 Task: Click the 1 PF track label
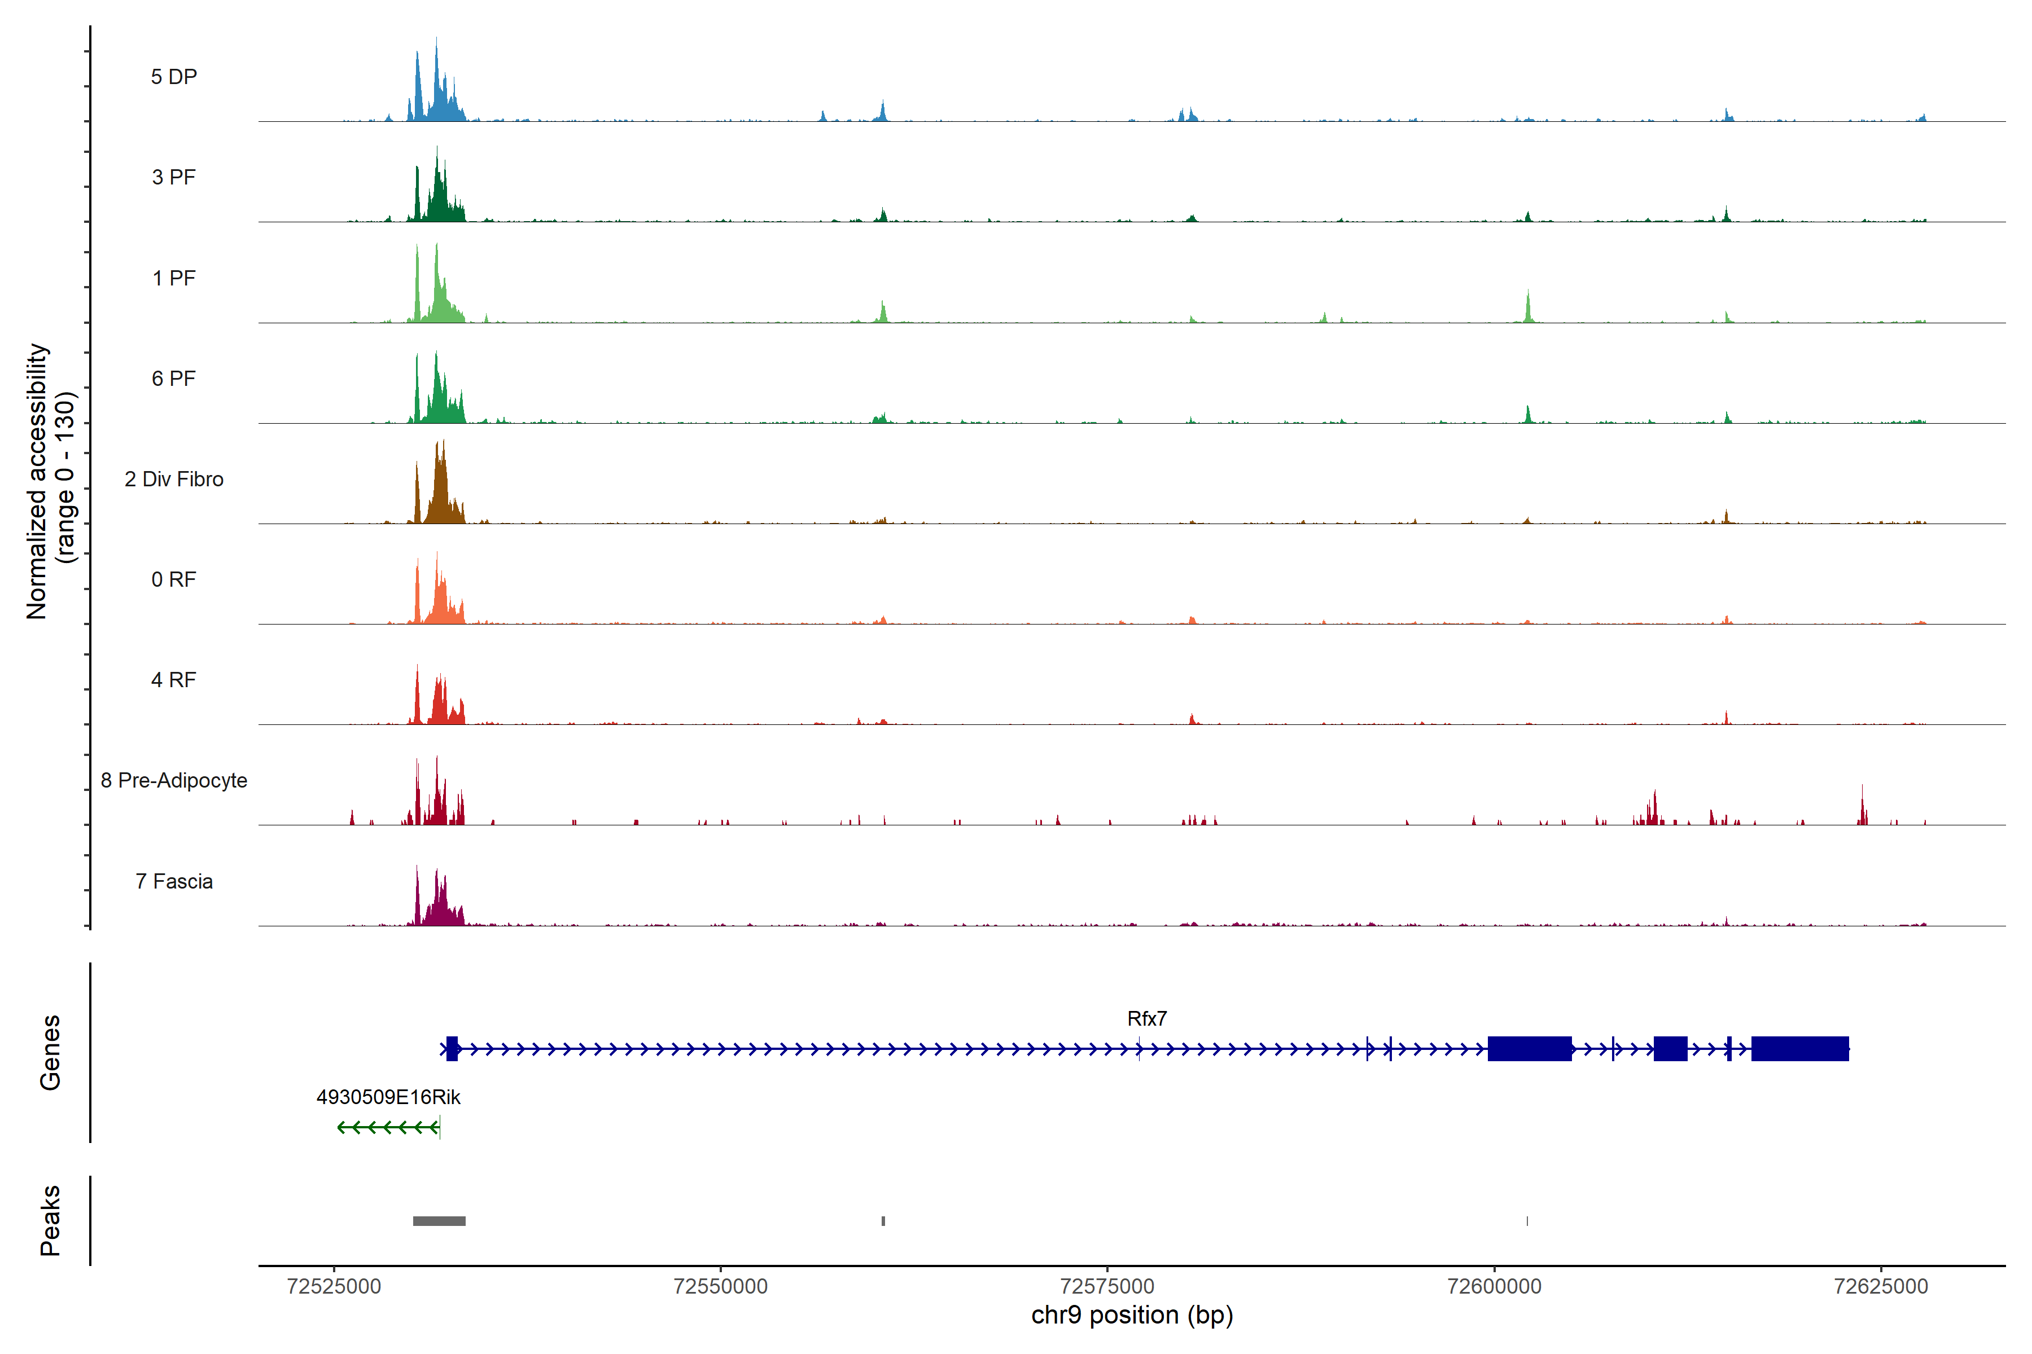(x=174, y=278)
